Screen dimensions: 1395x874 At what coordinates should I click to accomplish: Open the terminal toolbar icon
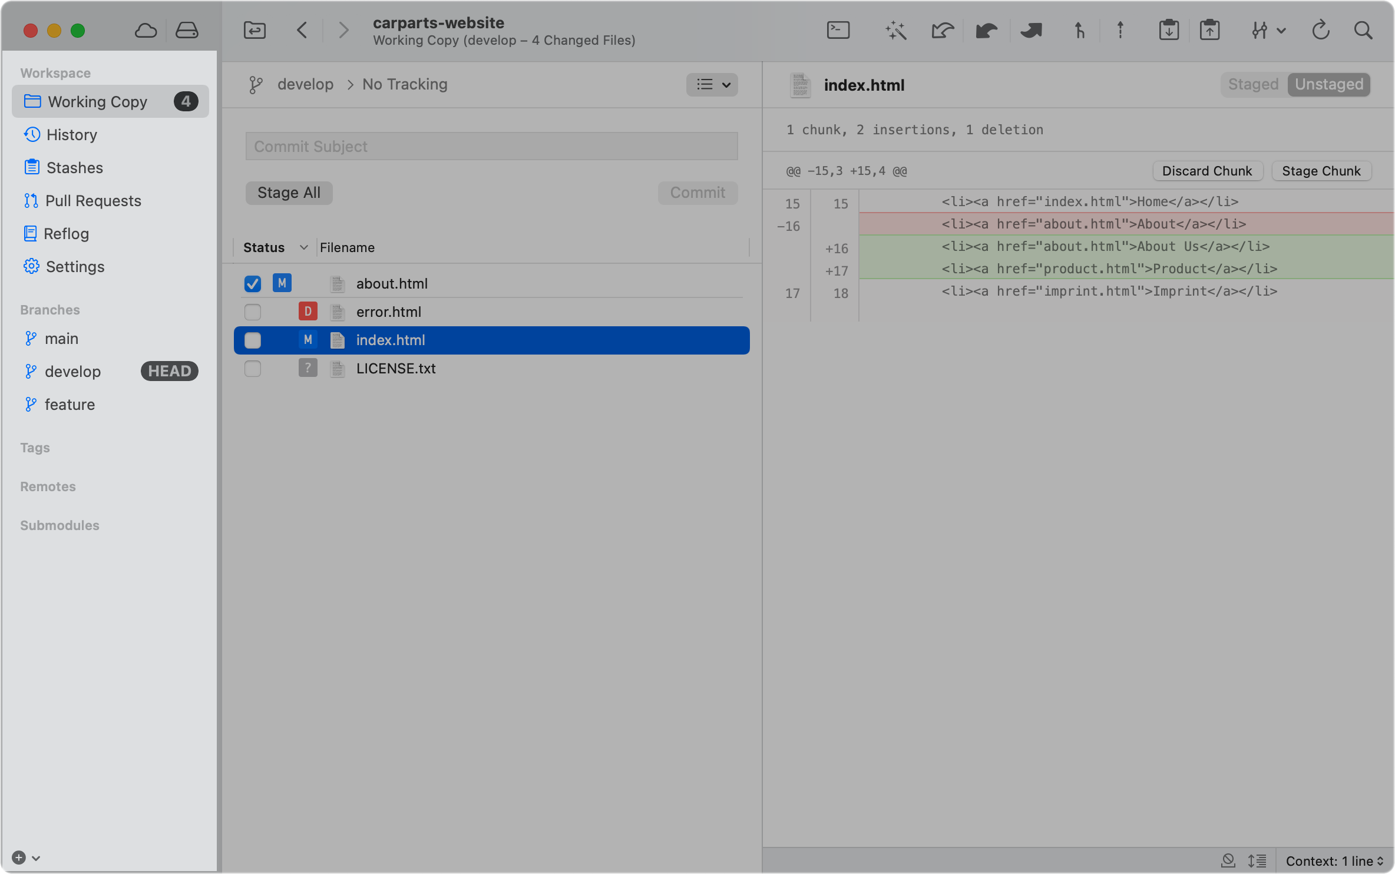pos(838,30)
